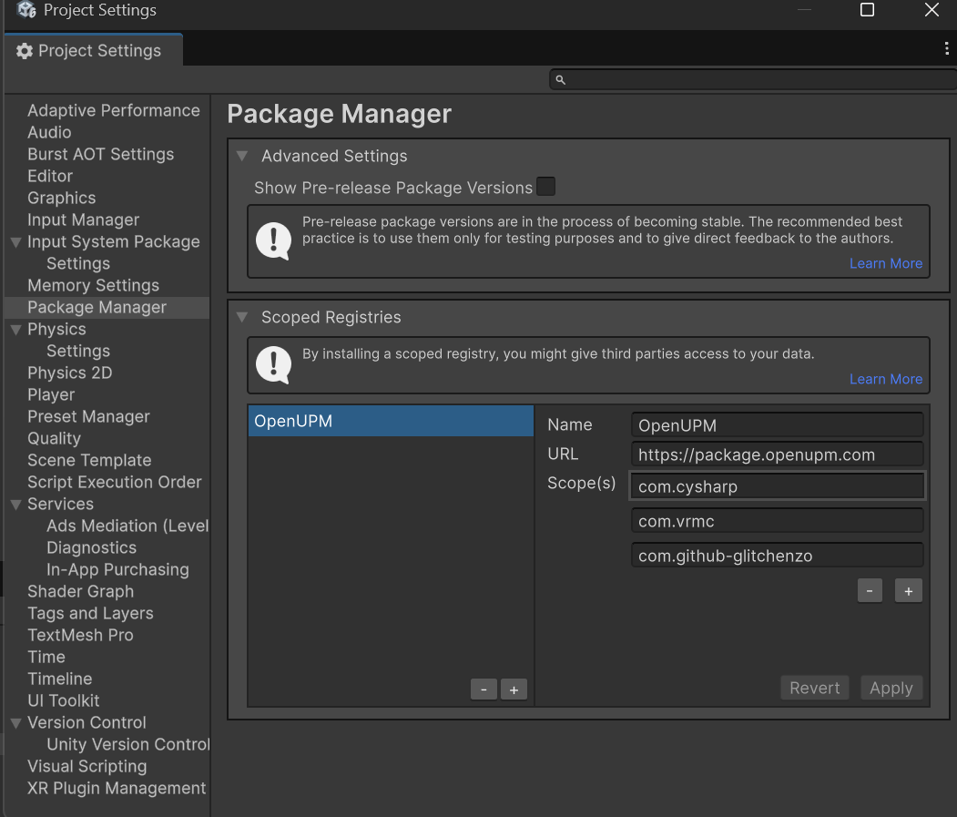Collapse the Version Control tree node
This screenshot has width=957, height=817.
click(16, 723)
